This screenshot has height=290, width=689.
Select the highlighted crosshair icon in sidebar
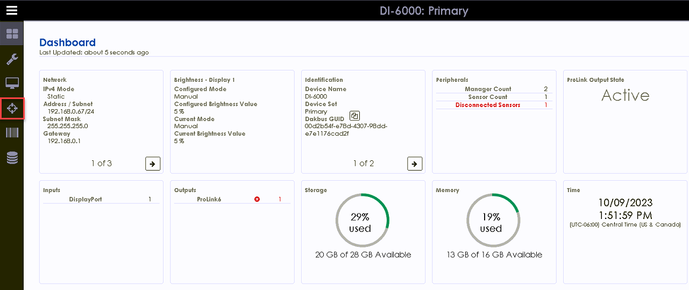12,109
